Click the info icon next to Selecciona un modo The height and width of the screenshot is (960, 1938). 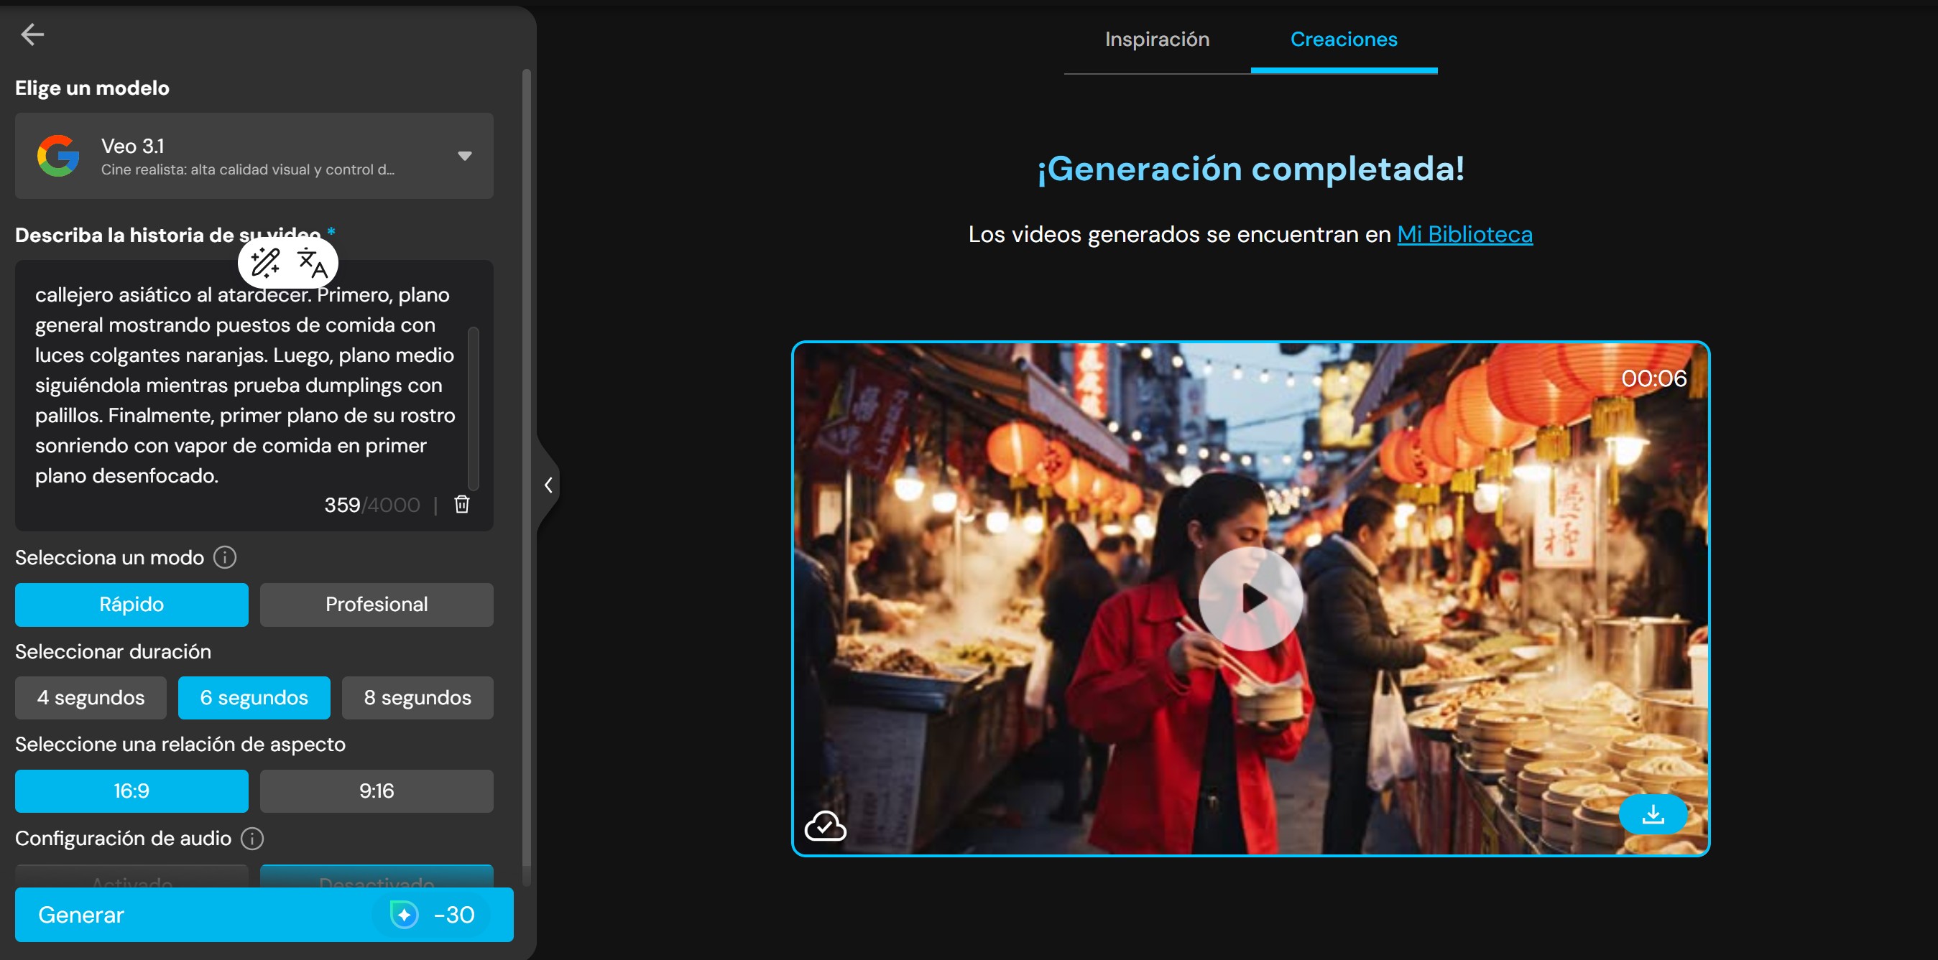[x=223, y=557]
